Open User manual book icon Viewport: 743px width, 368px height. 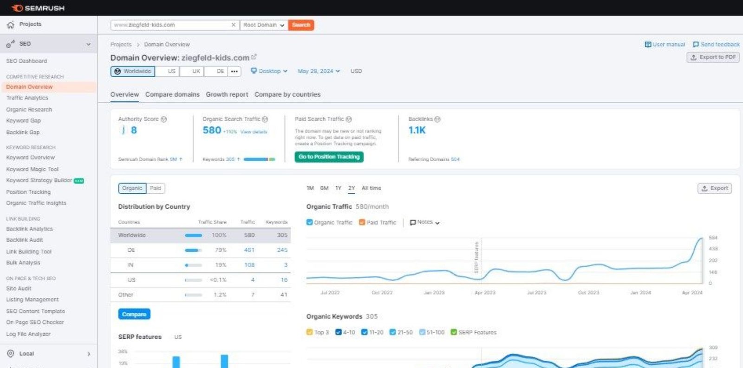648,45
